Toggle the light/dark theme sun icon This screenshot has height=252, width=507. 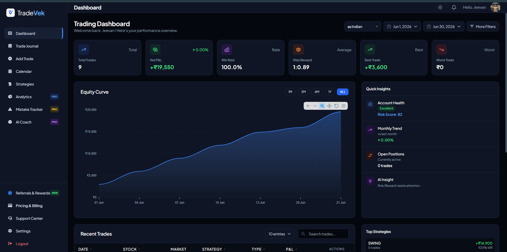[440, 7]
